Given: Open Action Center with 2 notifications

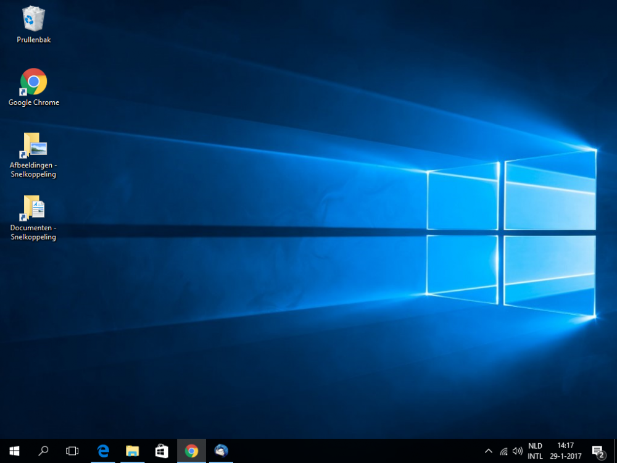Looking at the screenshot, I should (x=597, y=451).
